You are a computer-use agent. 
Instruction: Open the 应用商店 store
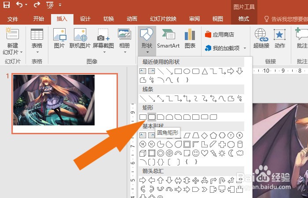point(220,35)
